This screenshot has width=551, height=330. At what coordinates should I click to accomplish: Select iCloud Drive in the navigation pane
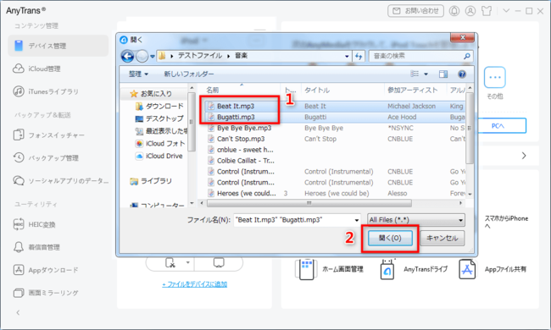tap(159, 156)
